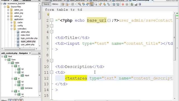Select super_admin.php in the project tree
179x101 pixels.
tap(28, 42)
